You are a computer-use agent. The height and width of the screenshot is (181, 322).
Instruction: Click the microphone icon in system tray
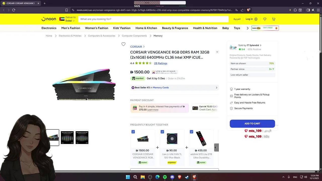tap(289, 177)
